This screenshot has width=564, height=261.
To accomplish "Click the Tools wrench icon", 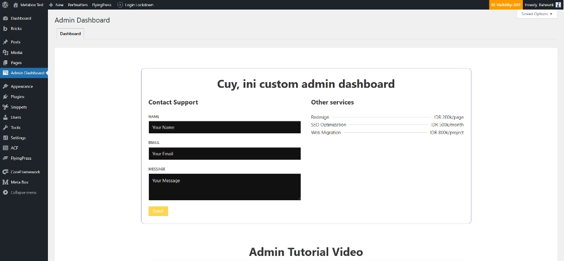I will [6, 128].
